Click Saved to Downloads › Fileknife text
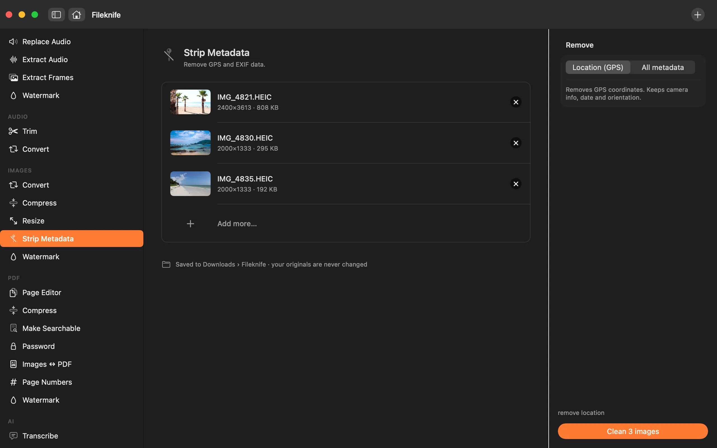The image size is (717, 448). tap(220, 264)
